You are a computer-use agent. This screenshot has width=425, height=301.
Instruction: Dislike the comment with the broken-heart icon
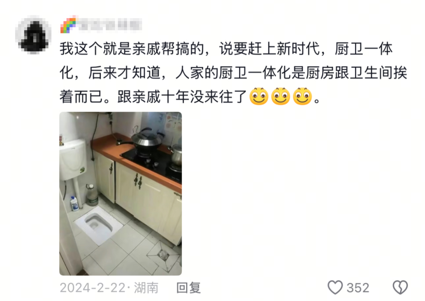[x=400, y=287]
